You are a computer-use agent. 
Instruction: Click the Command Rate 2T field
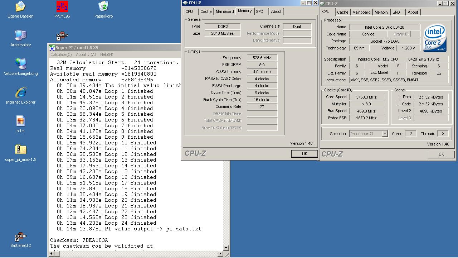tap(262, 107)
